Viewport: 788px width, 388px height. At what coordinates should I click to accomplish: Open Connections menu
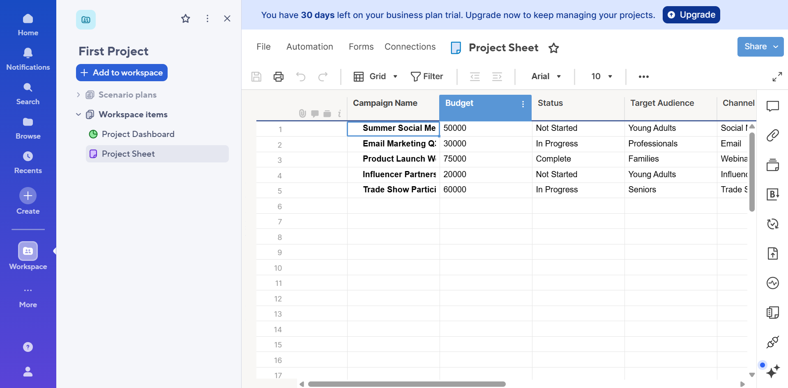point(410,47)
